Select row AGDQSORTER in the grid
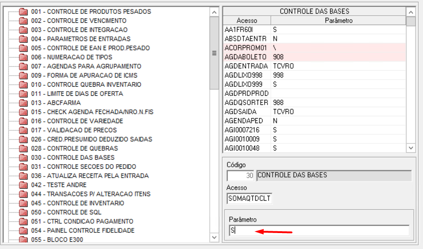423x249 pixels. coord(314,103)
